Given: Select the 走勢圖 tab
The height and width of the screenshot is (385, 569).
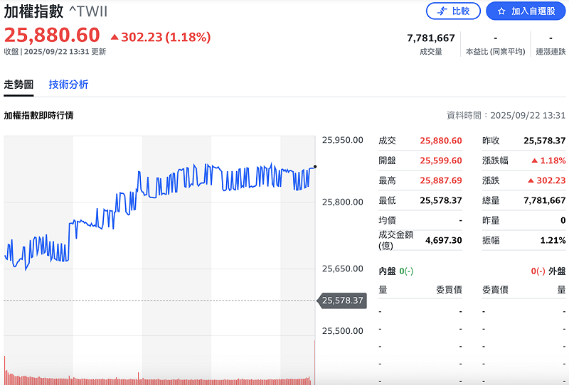Looking at the screenshot, I should [18, 85].
